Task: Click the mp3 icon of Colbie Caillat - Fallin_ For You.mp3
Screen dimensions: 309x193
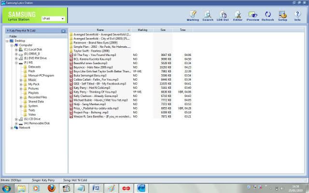Action: [71, 80]
